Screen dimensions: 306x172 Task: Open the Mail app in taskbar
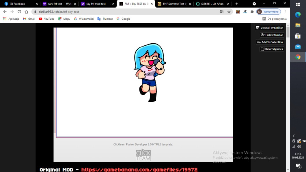pos(298,46)
